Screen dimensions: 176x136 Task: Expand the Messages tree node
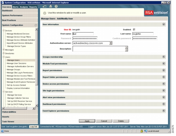pyautogui.click(x=4, y=50)
